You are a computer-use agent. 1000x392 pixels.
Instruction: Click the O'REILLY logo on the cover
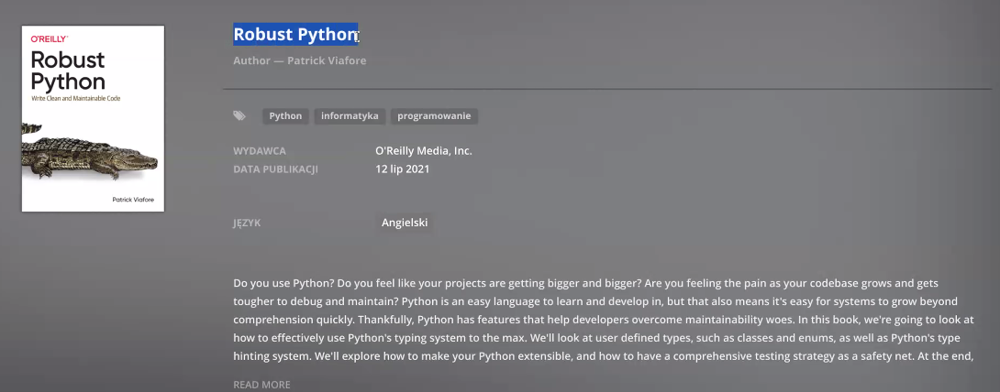(x=50, y=38)
